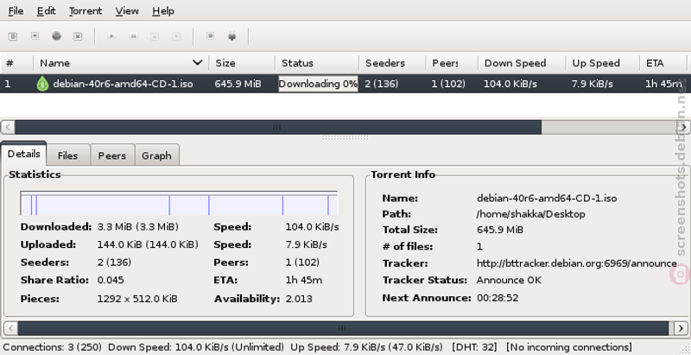Click the Next Announce value 00:28:52
691x355 pixels.
pos(498,298)
